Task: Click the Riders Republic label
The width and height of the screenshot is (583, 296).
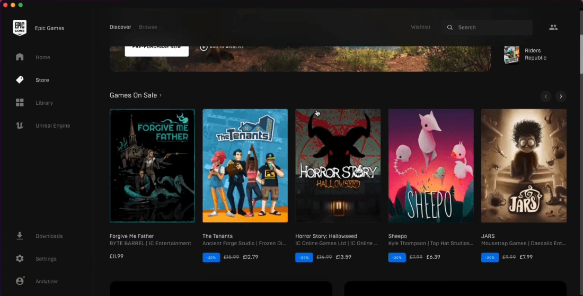Action: click(535, 54)
